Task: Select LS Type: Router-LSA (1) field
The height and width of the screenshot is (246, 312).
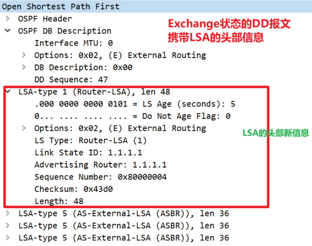Action: tap(90, 140)
